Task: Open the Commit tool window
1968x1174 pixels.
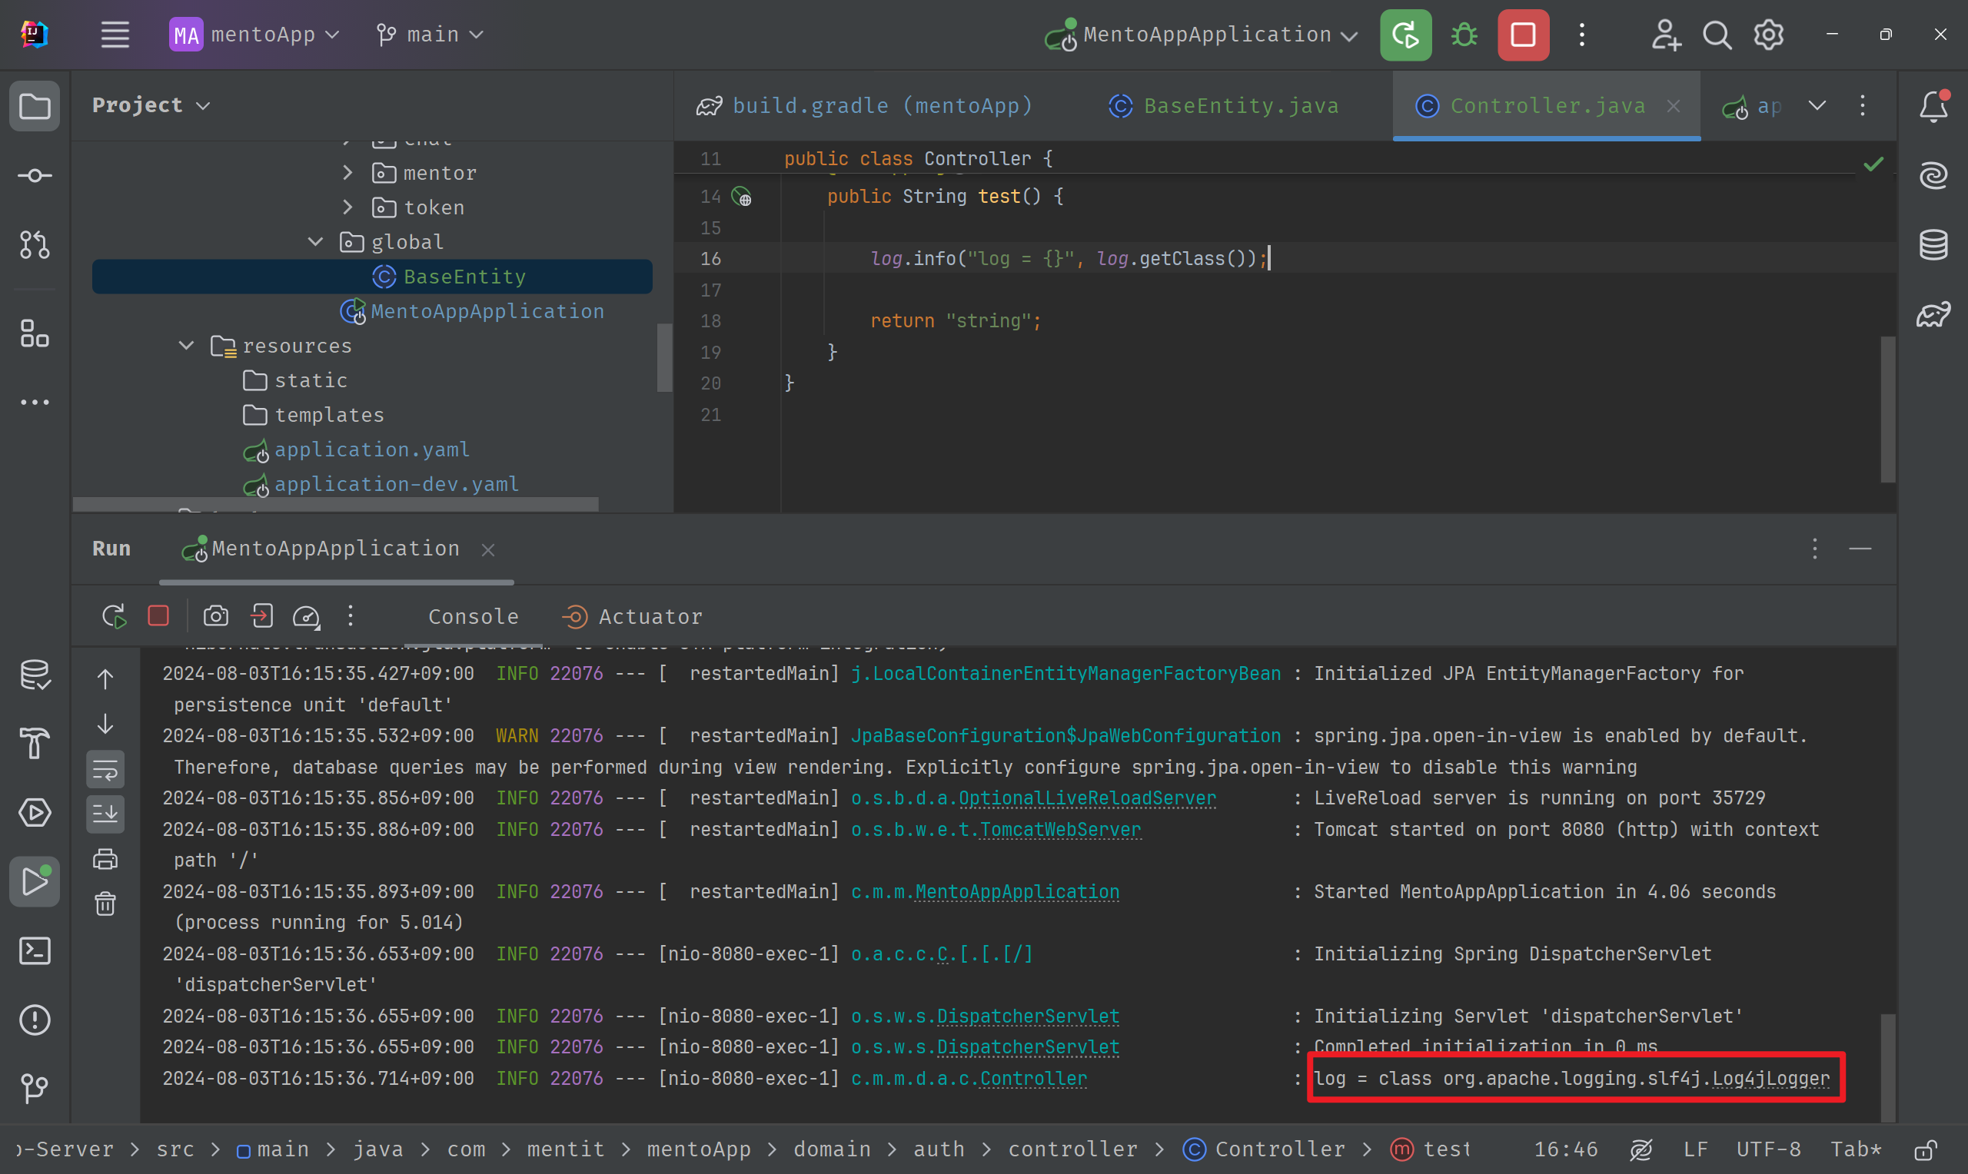Action: (x=35, y=176)
